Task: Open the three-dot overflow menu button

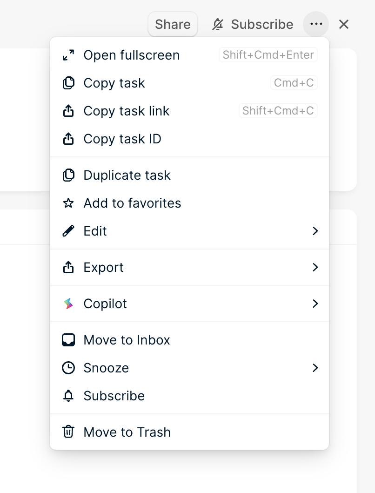Action: (x=316, y=24)
